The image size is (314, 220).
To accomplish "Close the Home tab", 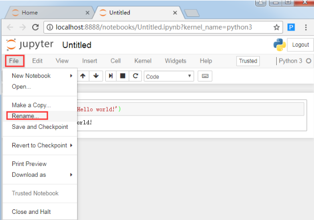I will [87, 13].
